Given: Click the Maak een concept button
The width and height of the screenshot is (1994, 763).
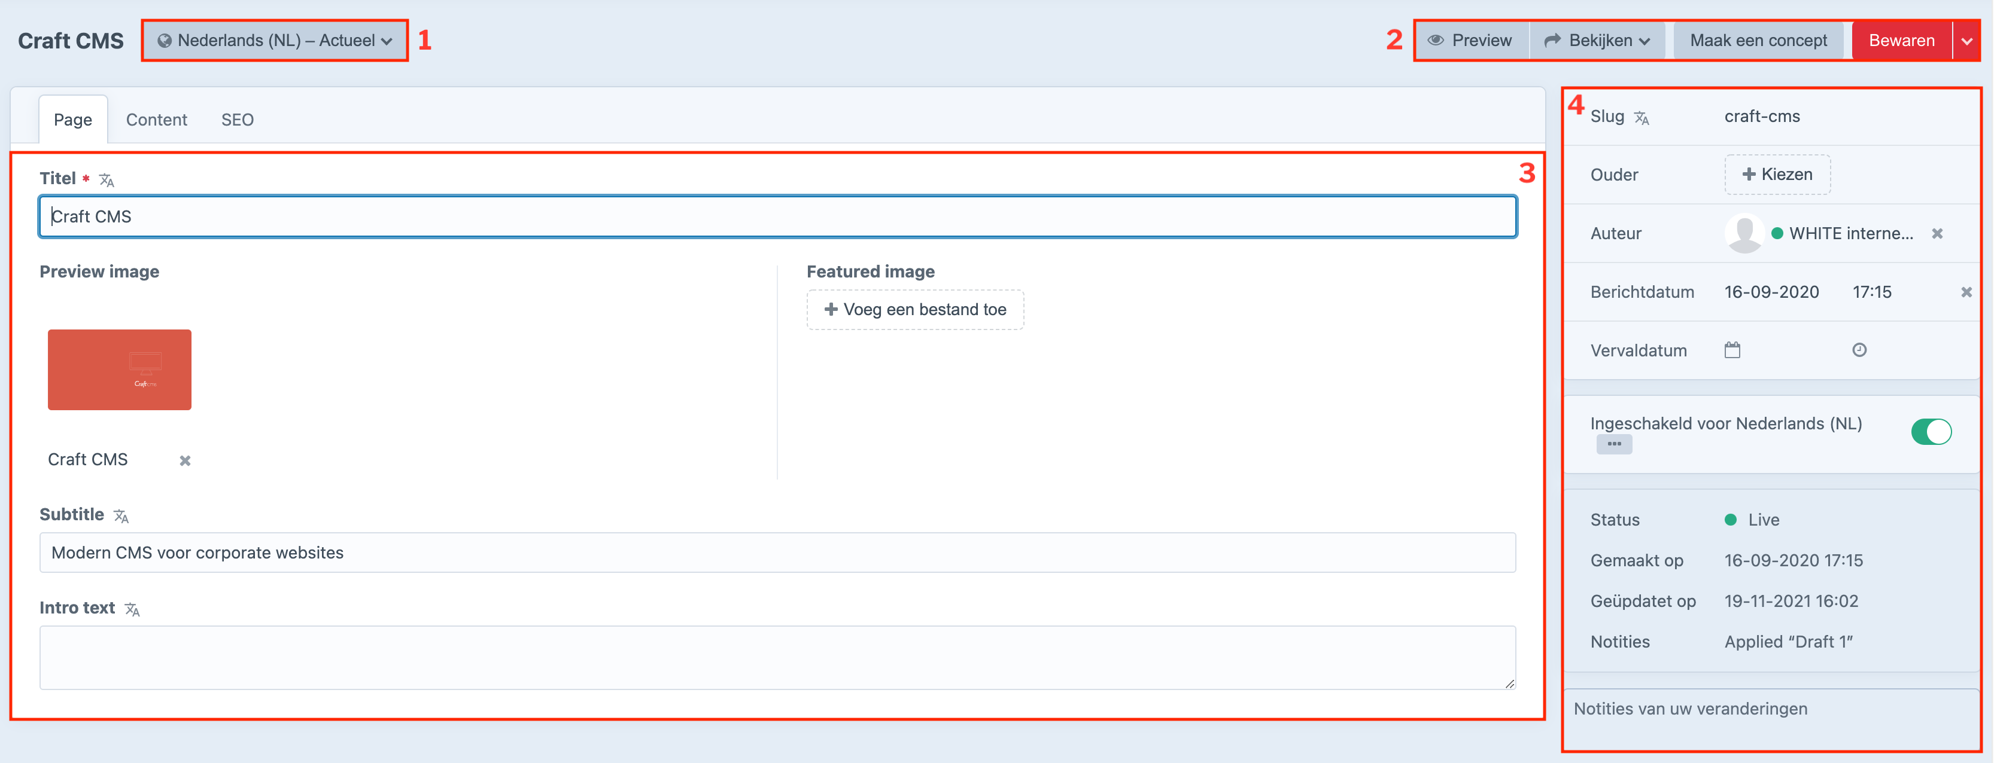Looking at the screenshot, I should 1758,40.
